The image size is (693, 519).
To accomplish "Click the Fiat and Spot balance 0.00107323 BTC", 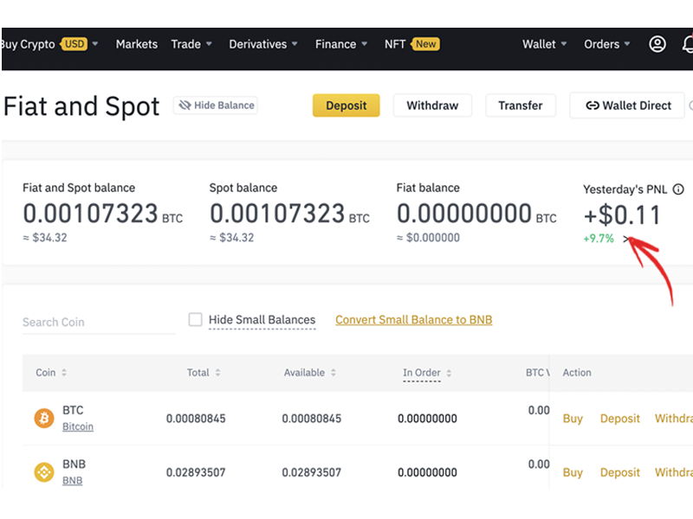I will pos(102,214).
